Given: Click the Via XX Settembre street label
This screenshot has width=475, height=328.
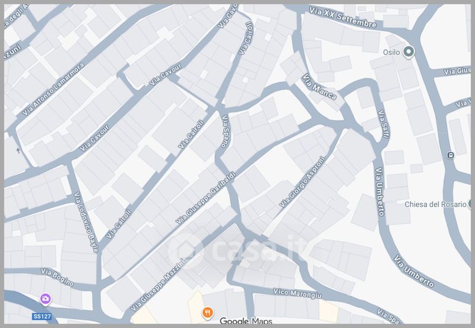Looking at the screenshot, I should point(343,18).
